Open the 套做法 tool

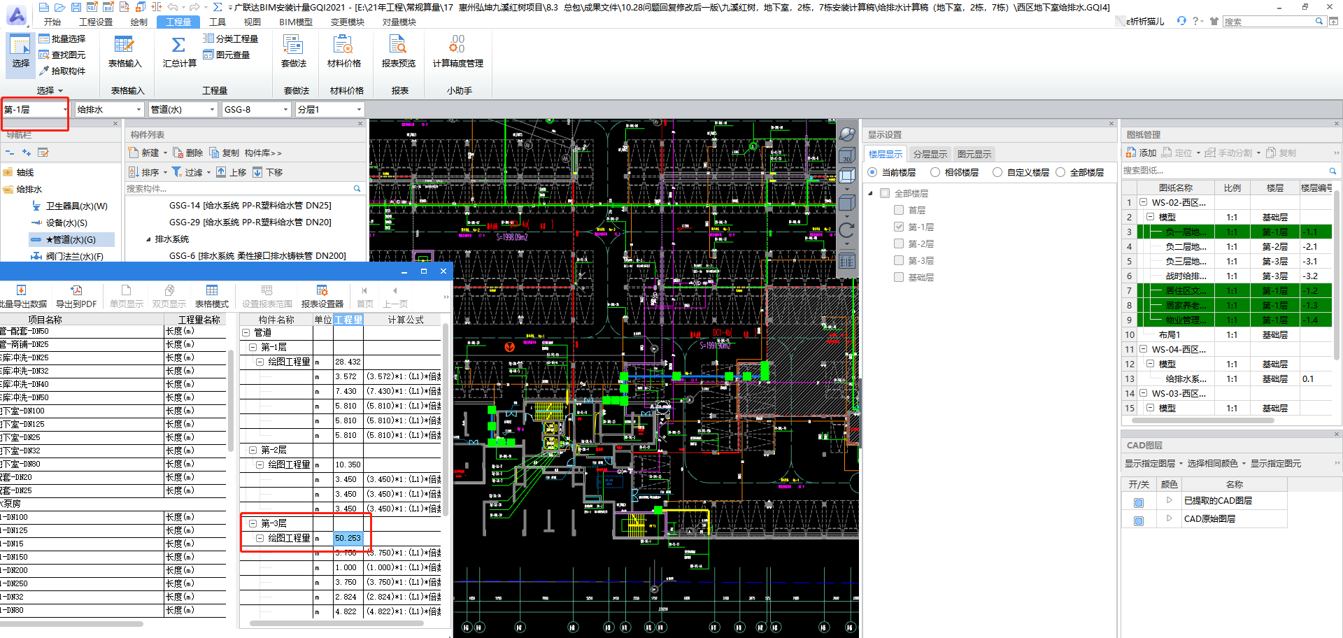coord(293,52)
